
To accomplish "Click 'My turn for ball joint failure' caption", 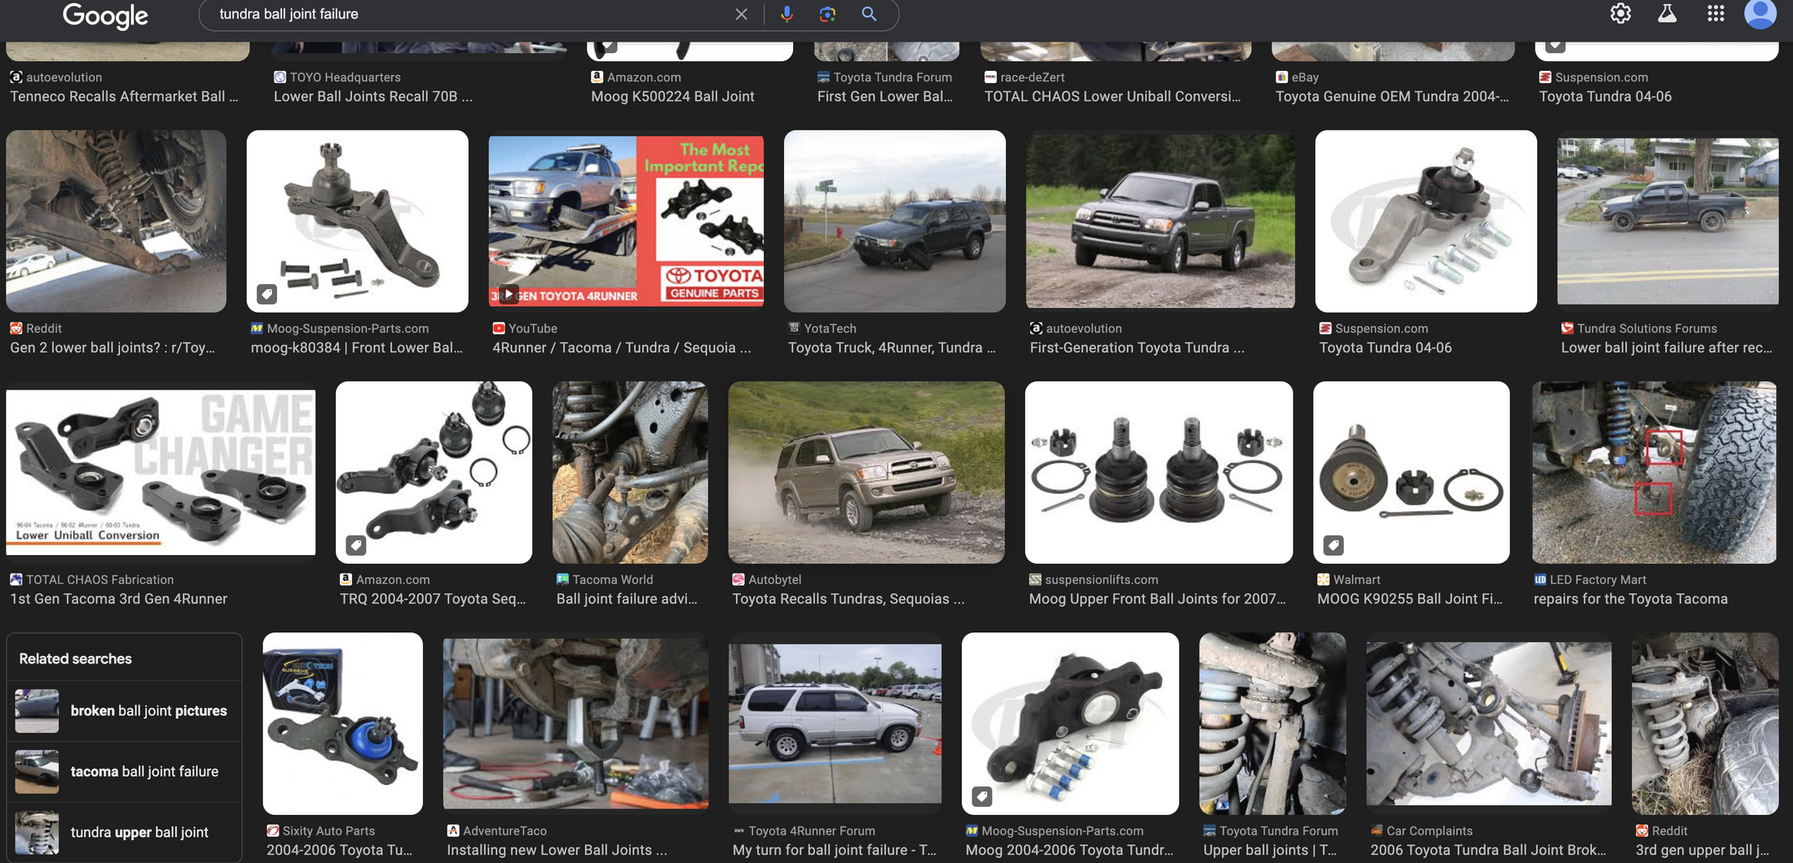I will pos(835,850).
